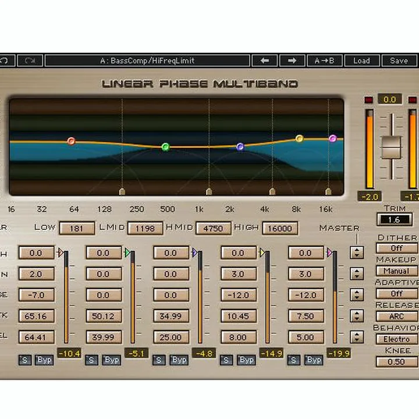The height and width of the screenshot is (419, 419).
Task: Click band five gain reduction meter
Action: pyautogui.click(x=335, y=297)
